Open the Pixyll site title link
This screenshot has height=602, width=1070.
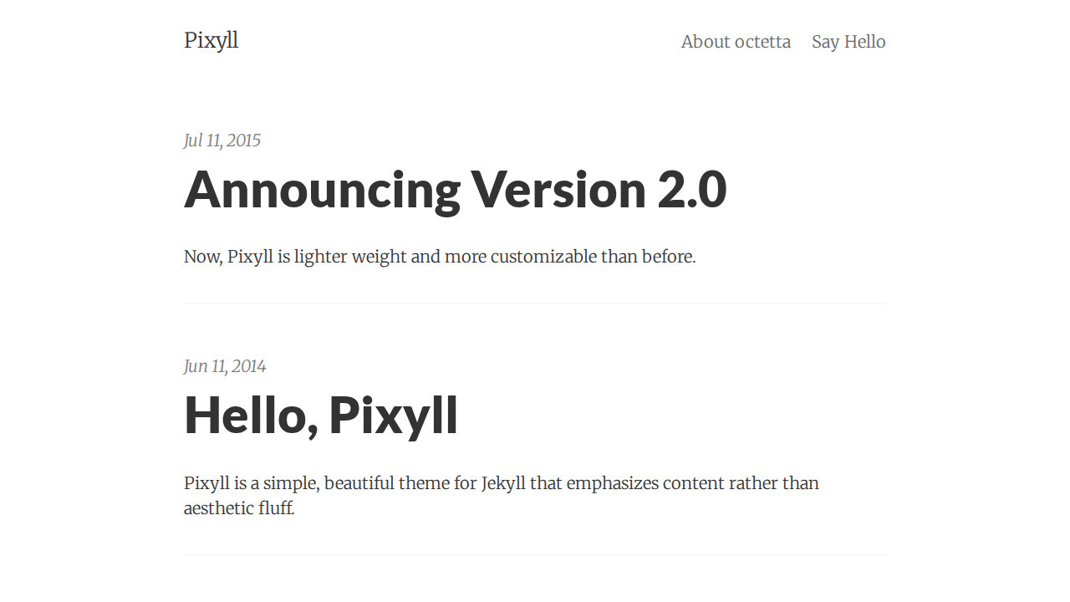211,40
